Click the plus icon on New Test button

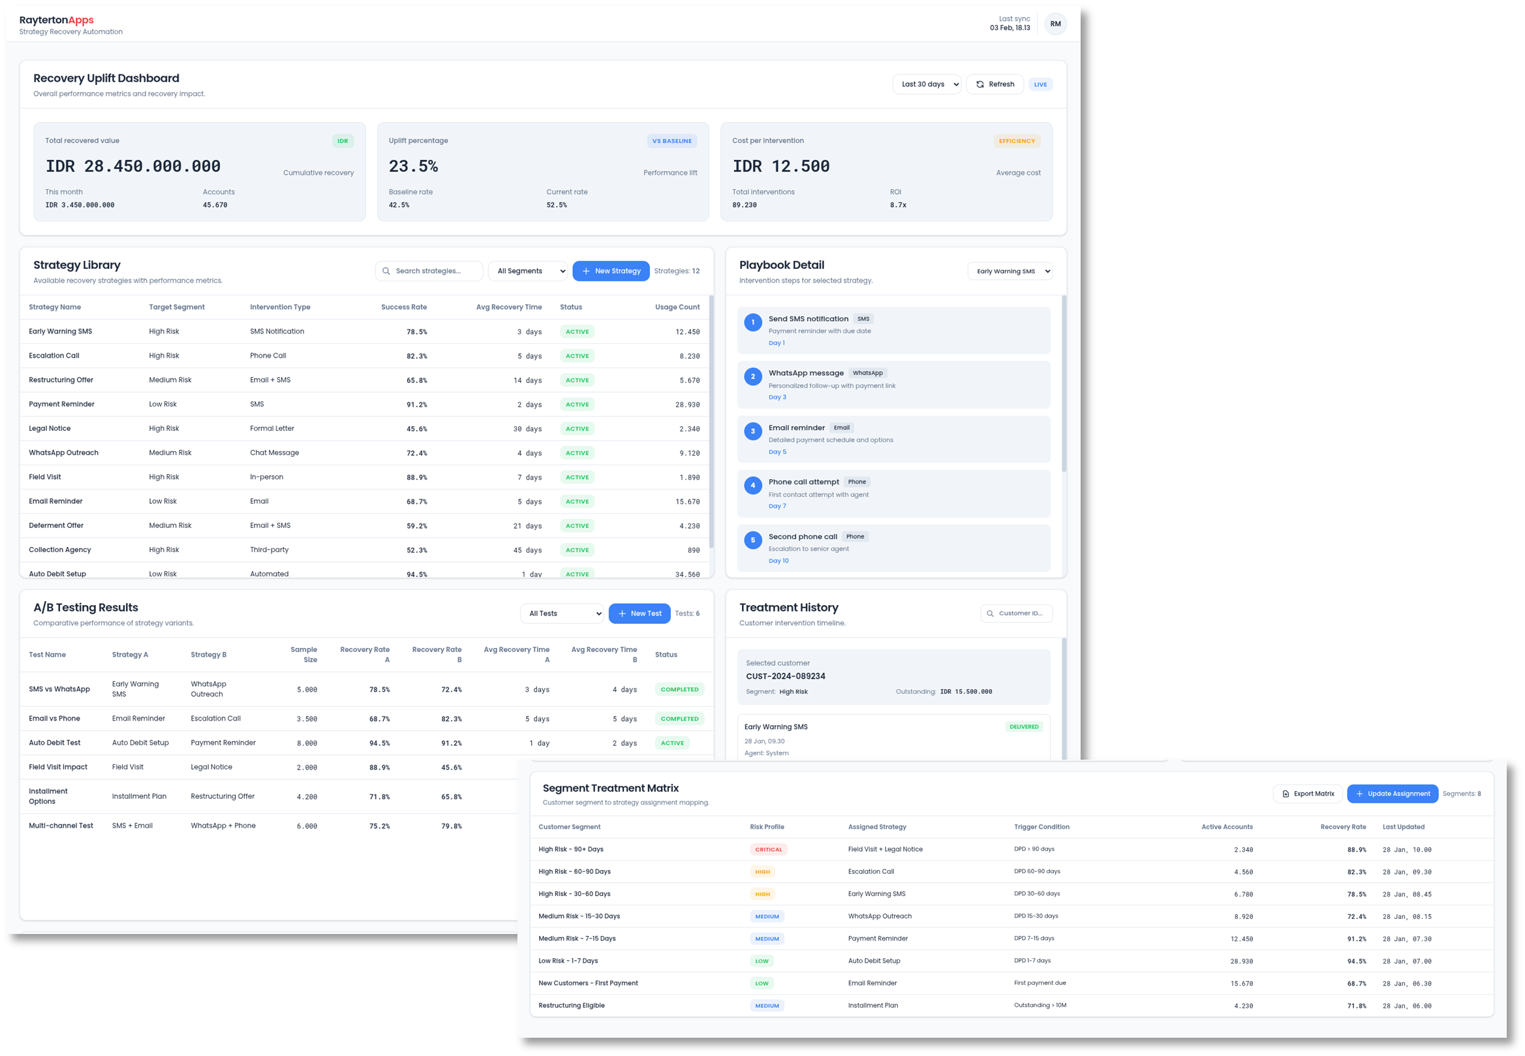point(621,613)
